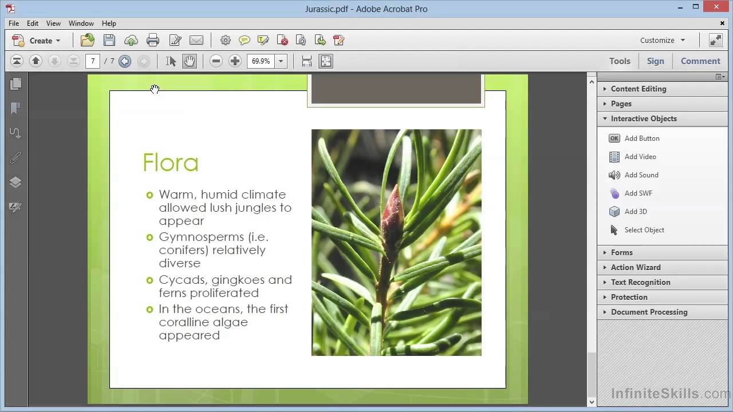This screenshot has width=733, height=412.
Task: Go to first page icon
Action: pos(17,61)
